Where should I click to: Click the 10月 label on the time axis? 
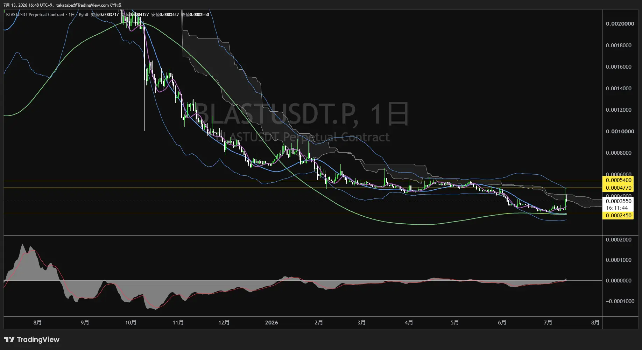130,322
